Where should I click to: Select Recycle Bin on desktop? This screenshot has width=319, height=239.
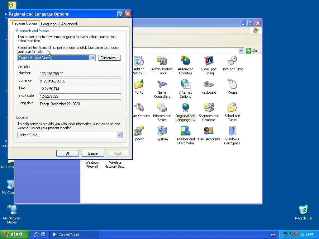tap(303, 210)
